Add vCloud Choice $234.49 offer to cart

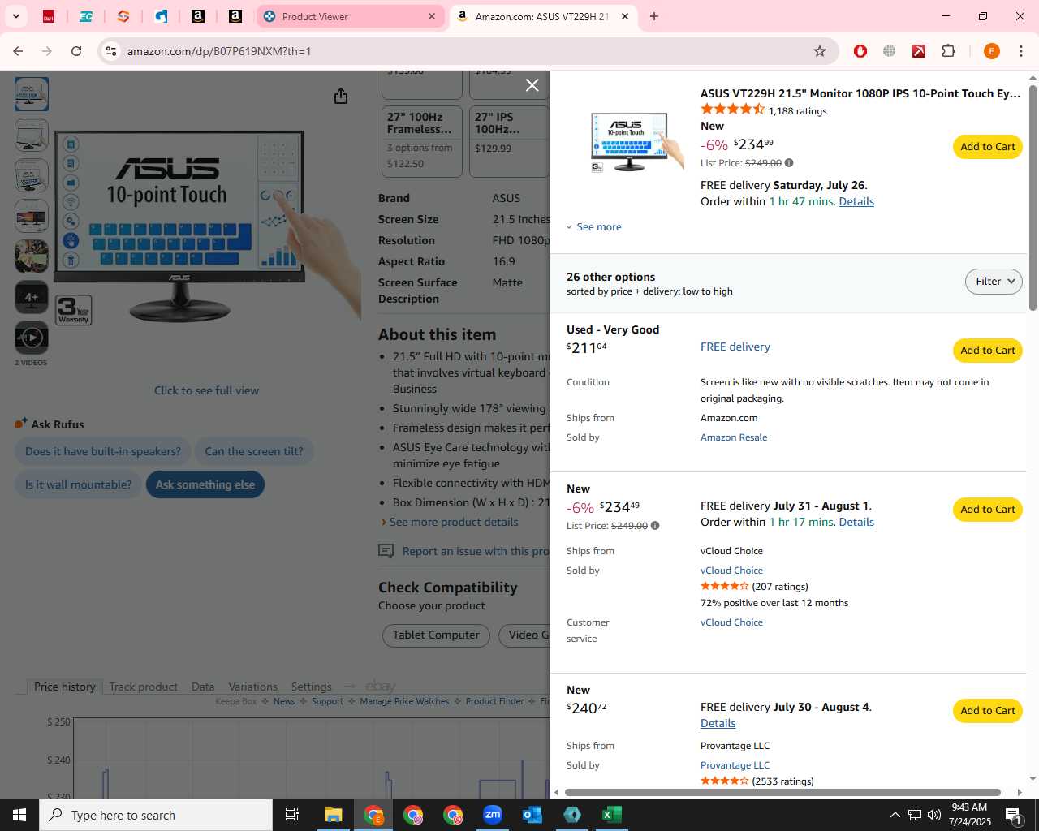[987, 510]
